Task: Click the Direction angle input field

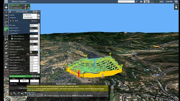Action: click(x=34, y=49)
